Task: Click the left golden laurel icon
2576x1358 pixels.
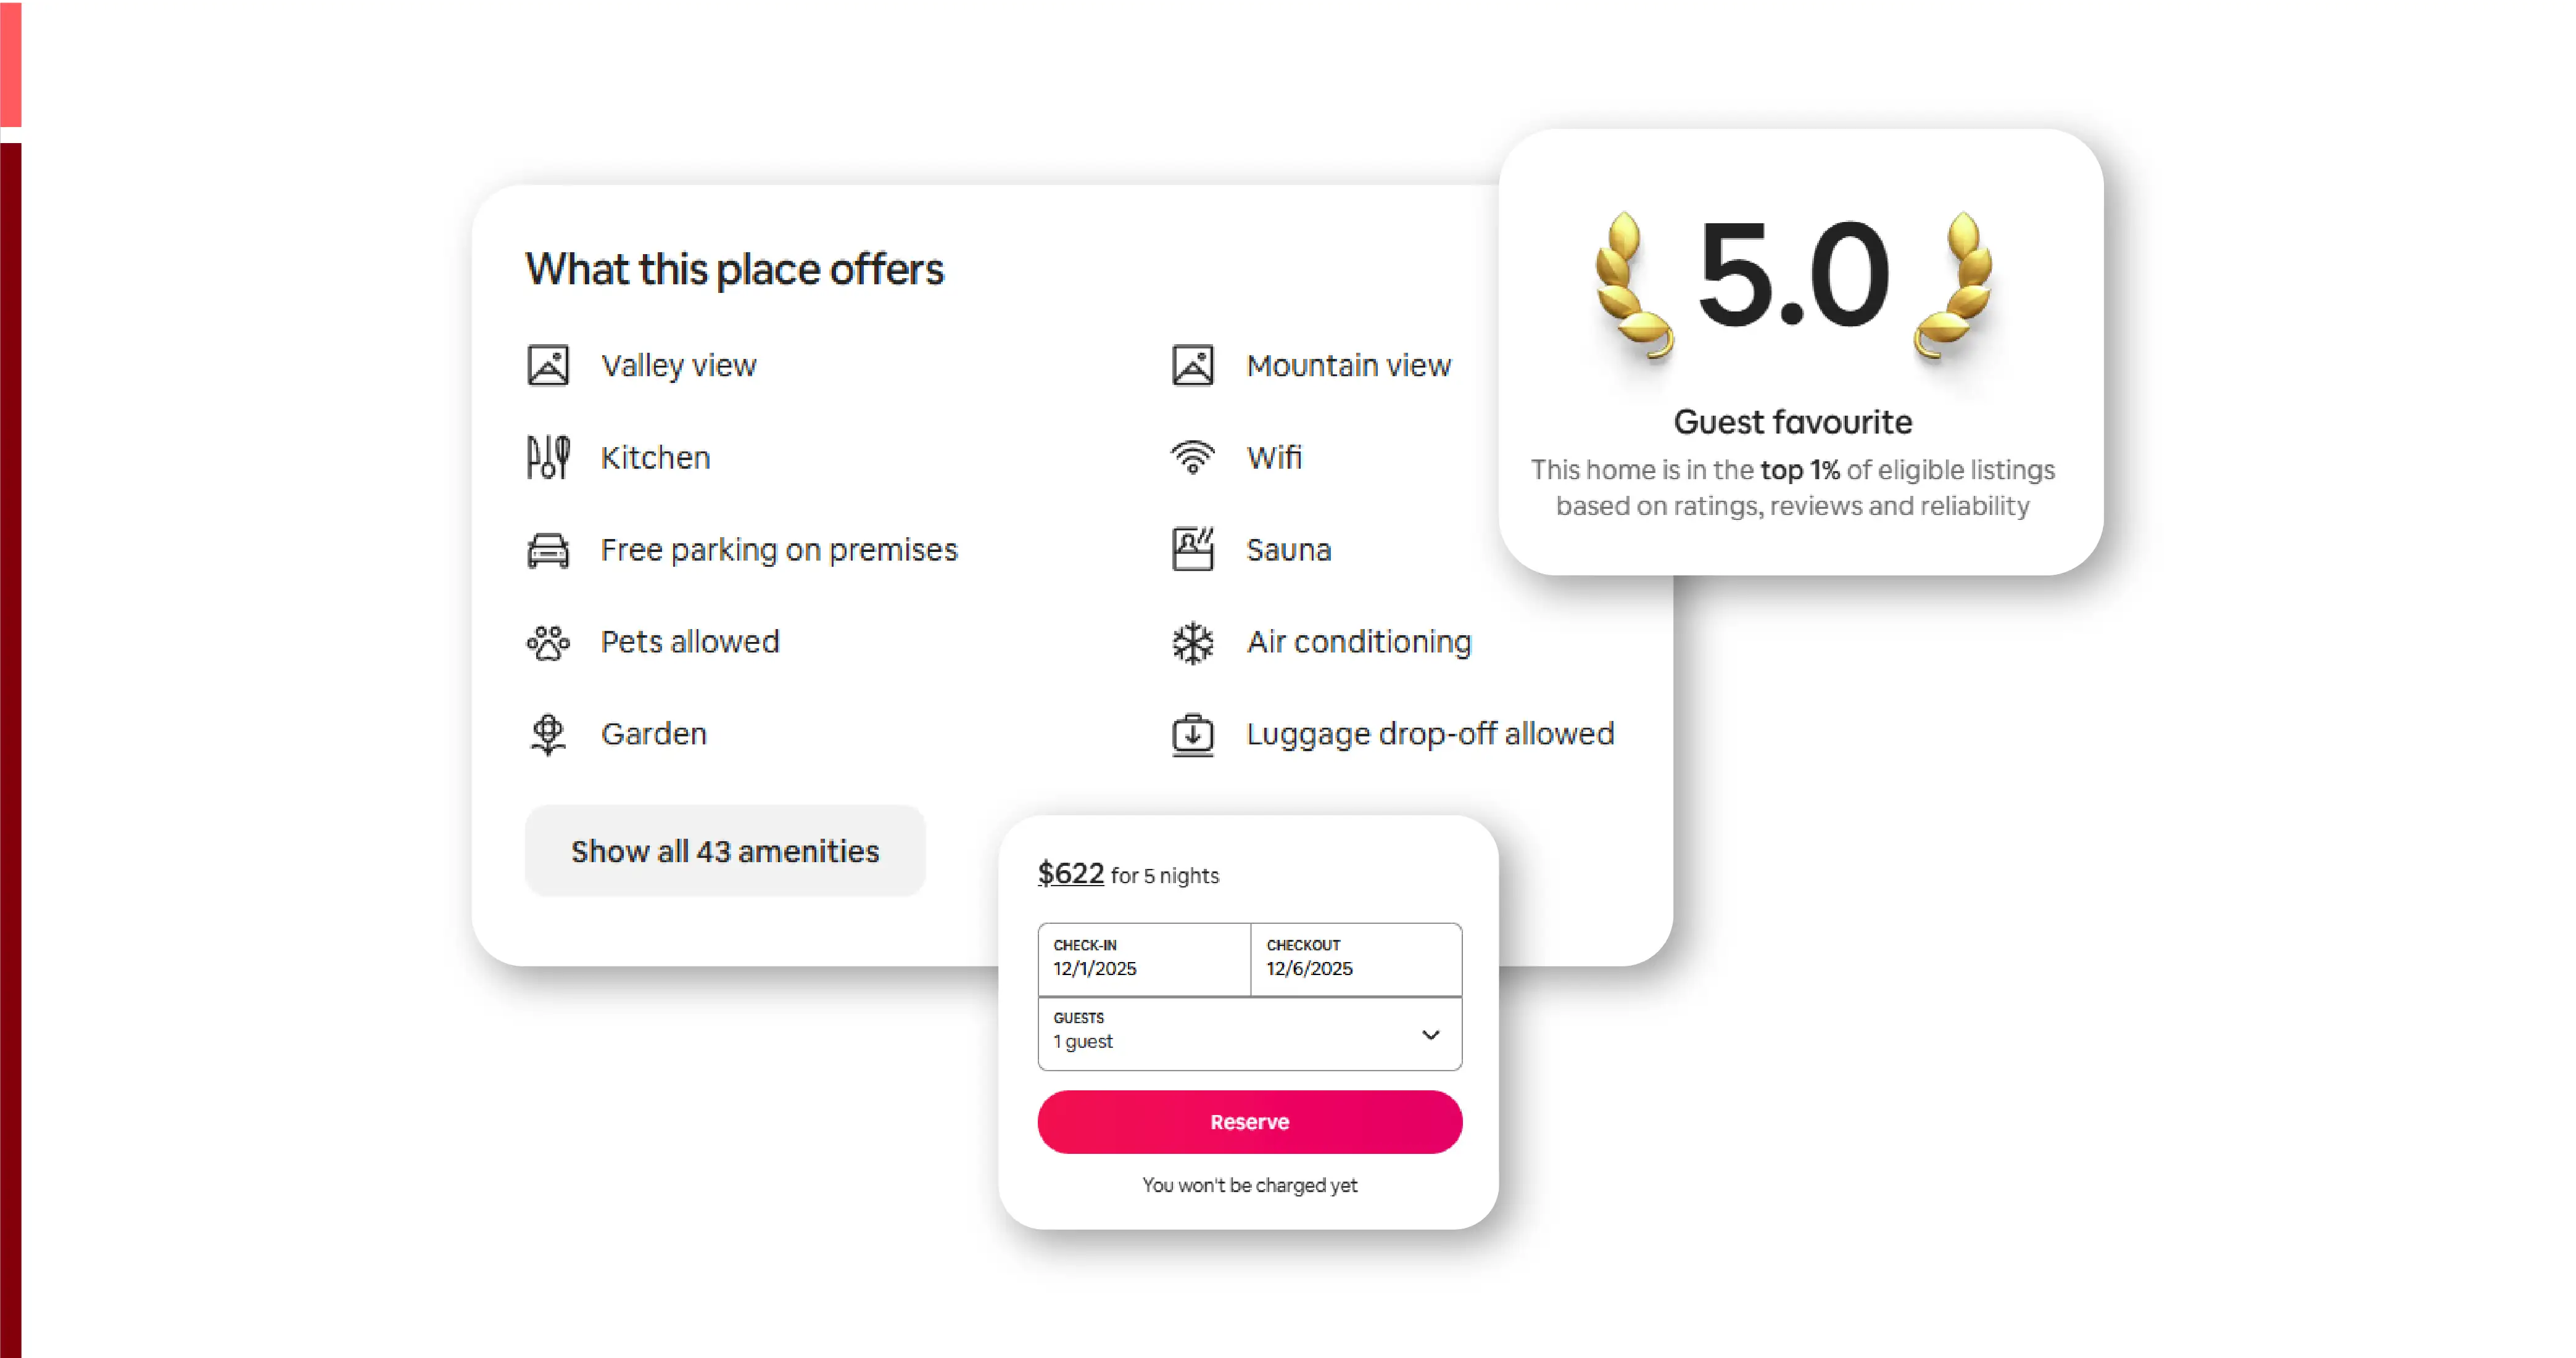Action: point(1630,286)
